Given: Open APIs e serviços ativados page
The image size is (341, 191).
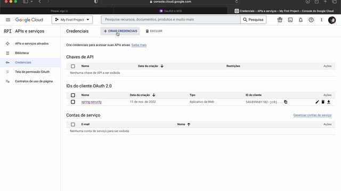Looking at the screenshot, I should (x=32, y=44).
